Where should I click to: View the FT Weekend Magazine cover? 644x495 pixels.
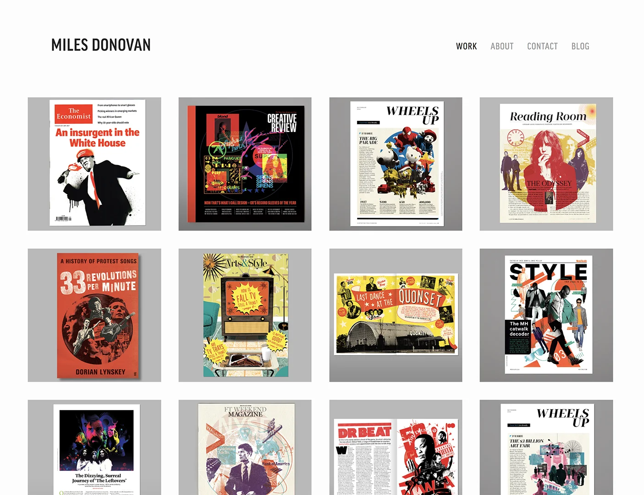click(x=245, y=447)
